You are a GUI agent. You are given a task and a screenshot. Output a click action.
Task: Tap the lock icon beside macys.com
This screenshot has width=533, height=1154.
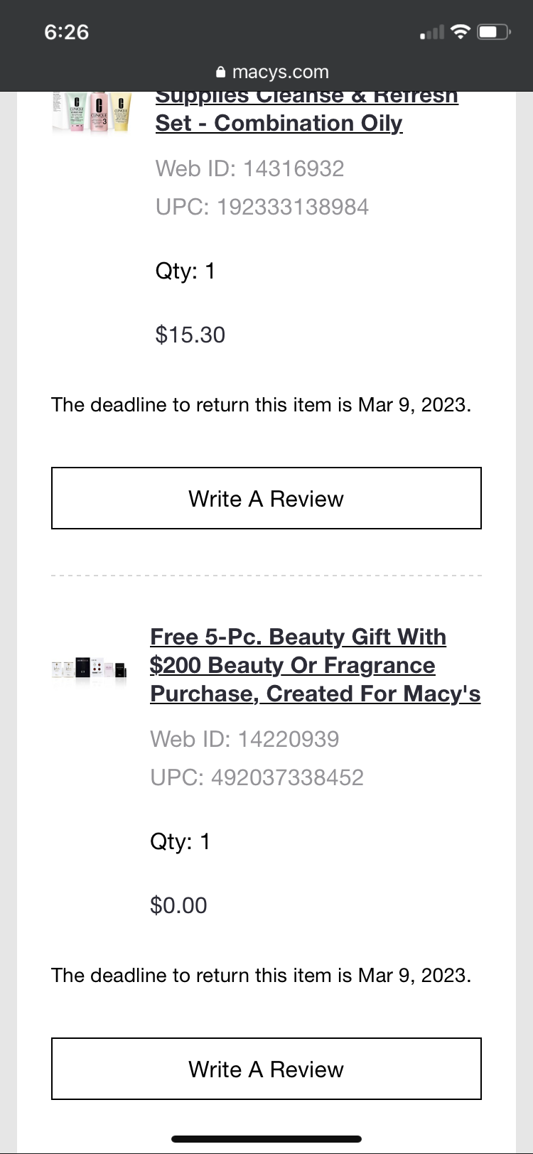(220, 72)
